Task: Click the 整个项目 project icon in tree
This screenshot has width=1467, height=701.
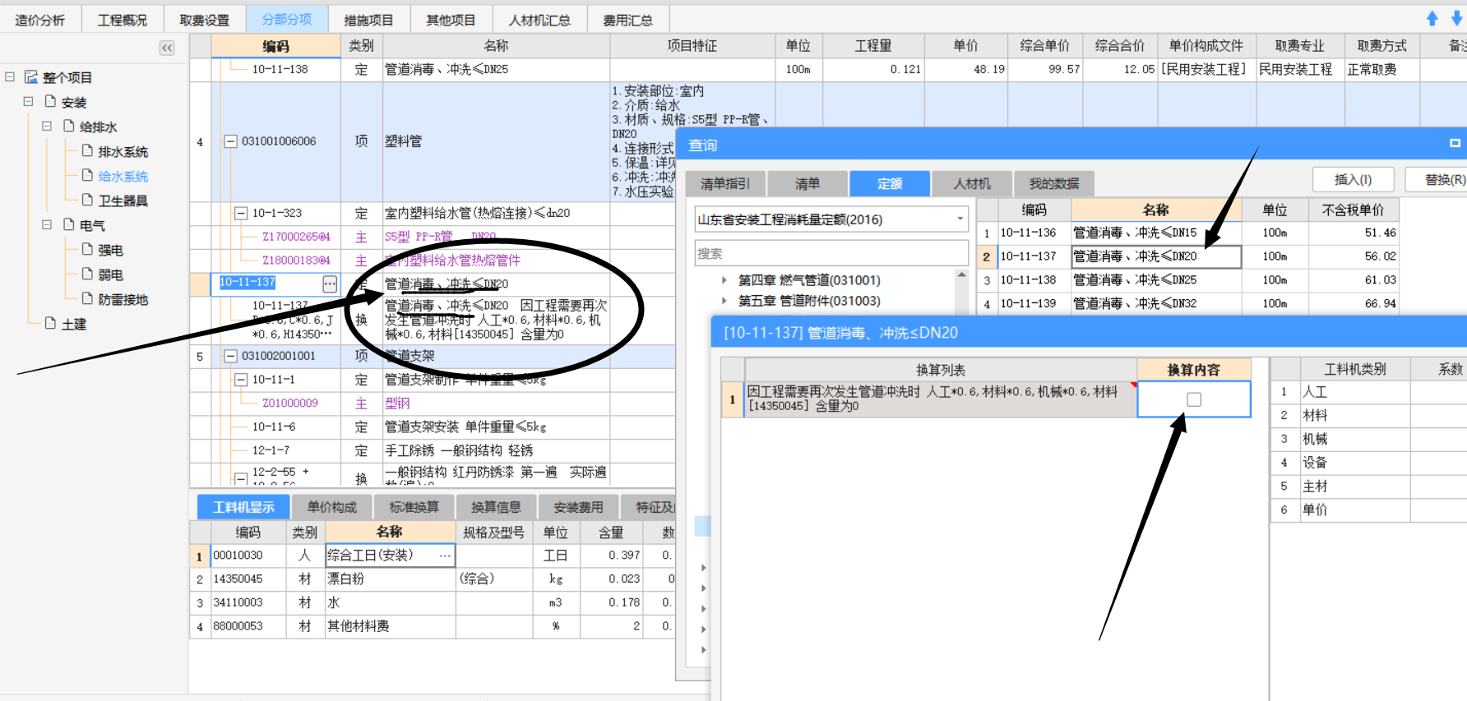Action: click(31, 76)
